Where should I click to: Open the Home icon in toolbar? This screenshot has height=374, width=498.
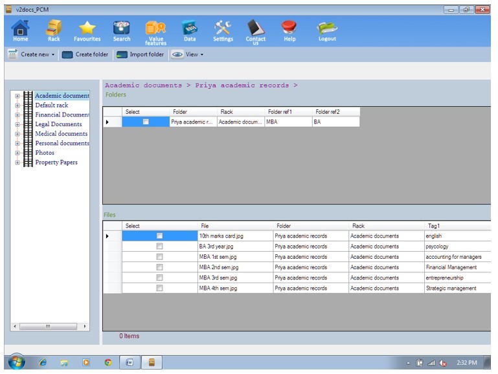click(21, 28)
